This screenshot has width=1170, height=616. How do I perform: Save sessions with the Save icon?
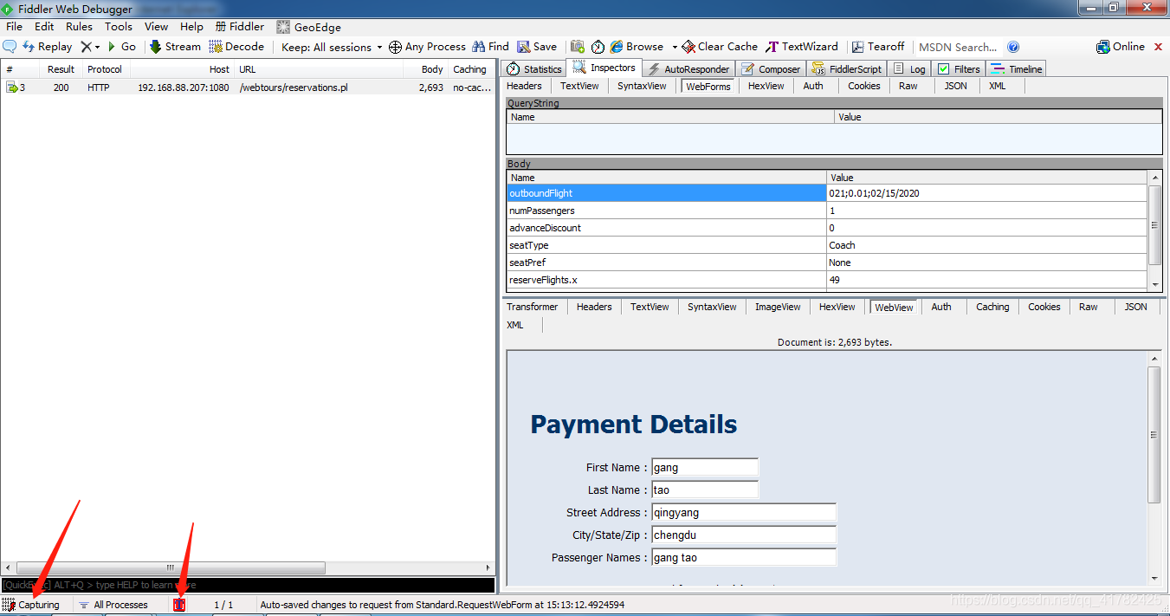point(537,47)
